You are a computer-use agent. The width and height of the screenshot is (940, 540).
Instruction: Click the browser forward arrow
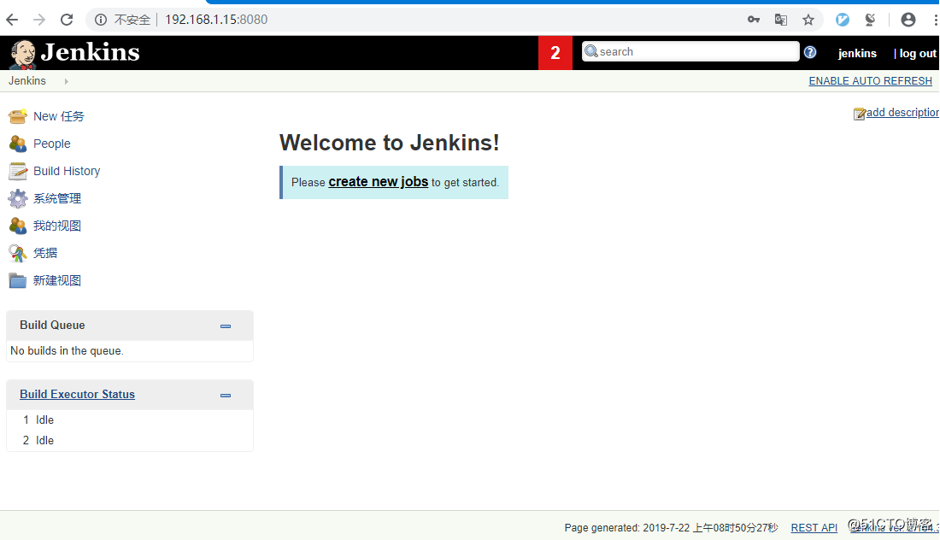(x=39, y=20)
